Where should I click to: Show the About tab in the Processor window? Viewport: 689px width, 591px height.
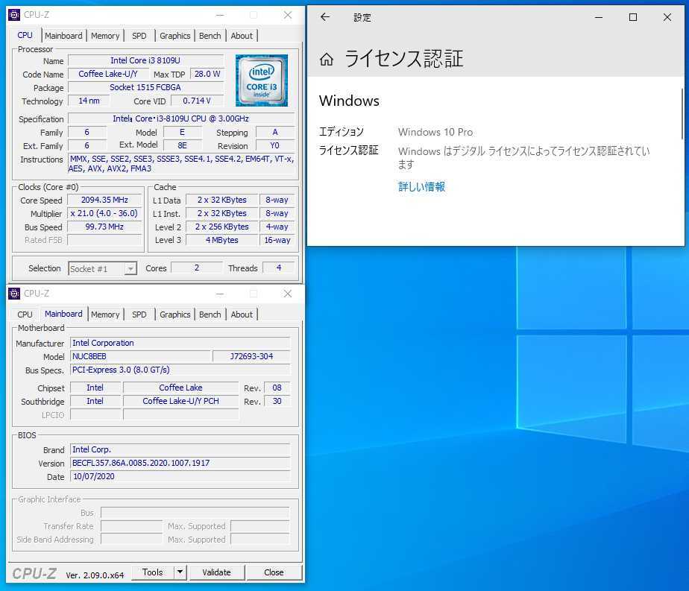pyautogui.click(x=242, y=36)
